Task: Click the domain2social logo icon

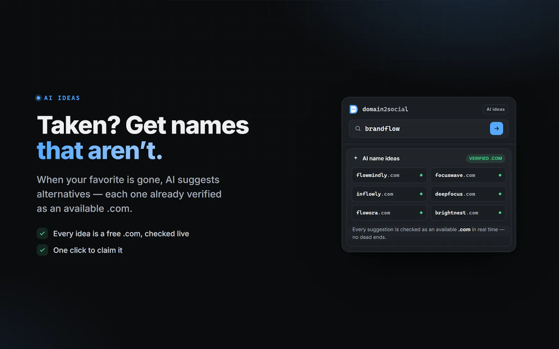Action: click(354, 109)
